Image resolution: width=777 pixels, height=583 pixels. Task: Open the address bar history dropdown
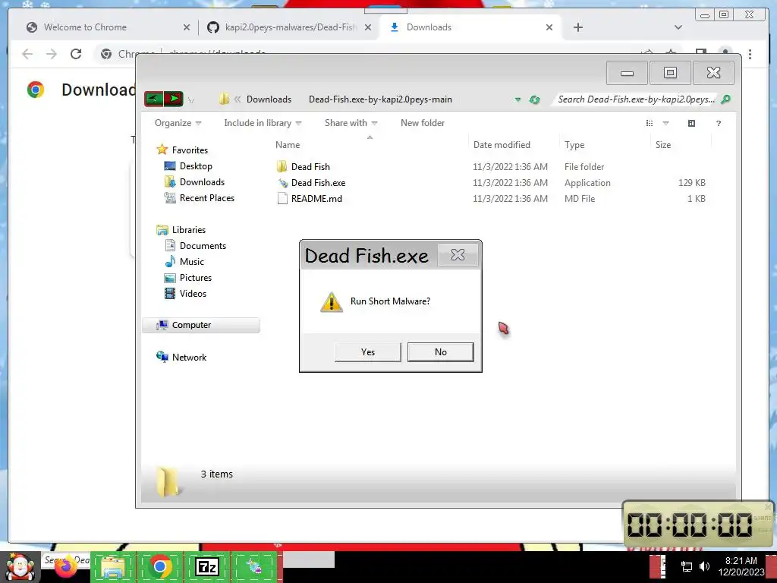pyautogui.click(x=517, y=99)
